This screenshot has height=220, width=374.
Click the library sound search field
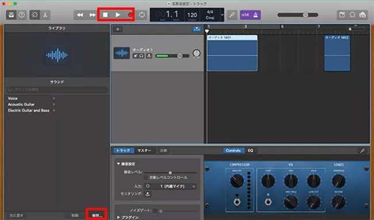point(57,89)
